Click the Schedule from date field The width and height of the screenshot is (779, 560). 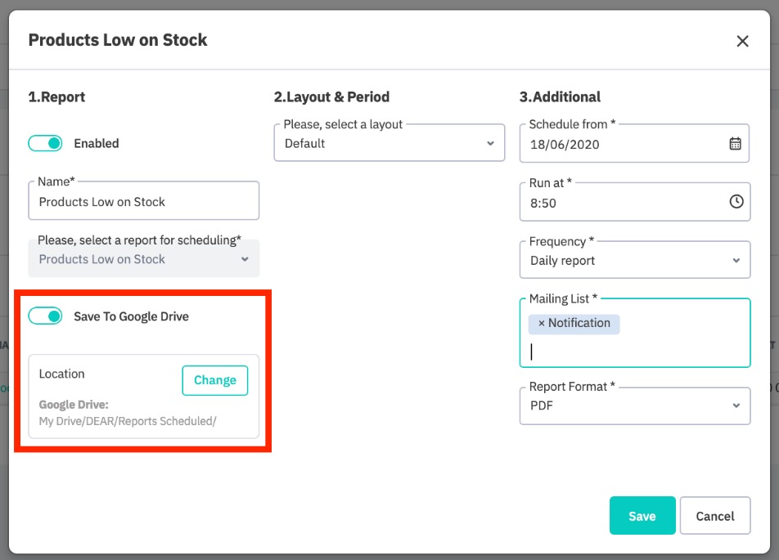[x=622, y=145]
